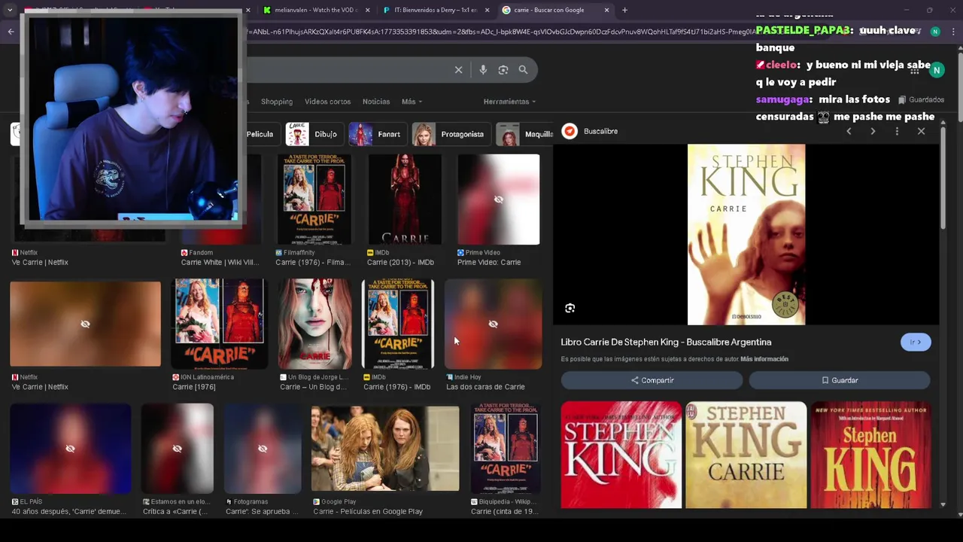Start a voice search with microphone

click(x=483, y=70)
